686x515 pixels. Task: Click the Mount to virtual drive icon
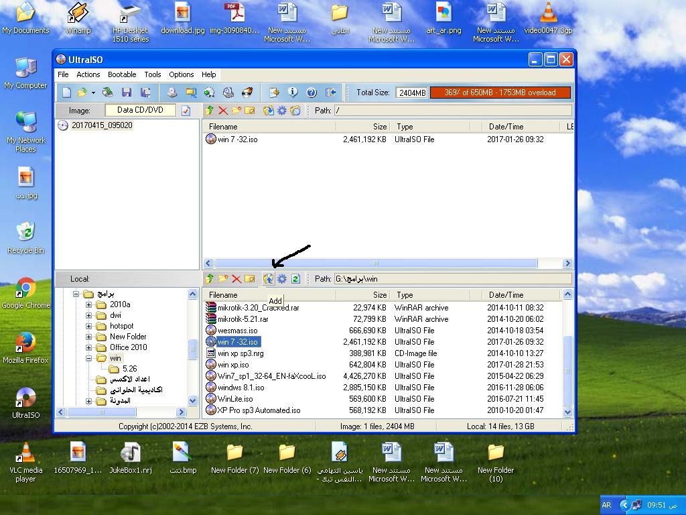[228, 93]
